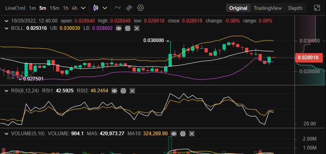Click the RSI(6,12,24) indicator label
This screenshot has height=154, width=326.
coord(25,91)
